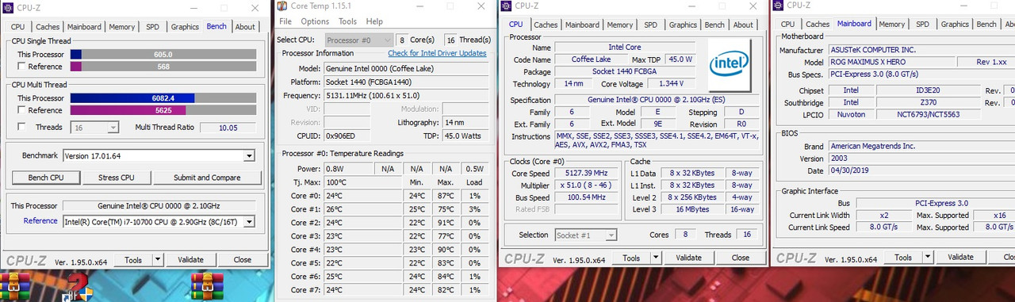Start the benchmark with Bench CPU
Screen dimensions: 1015x302
(x=46, y=178)
